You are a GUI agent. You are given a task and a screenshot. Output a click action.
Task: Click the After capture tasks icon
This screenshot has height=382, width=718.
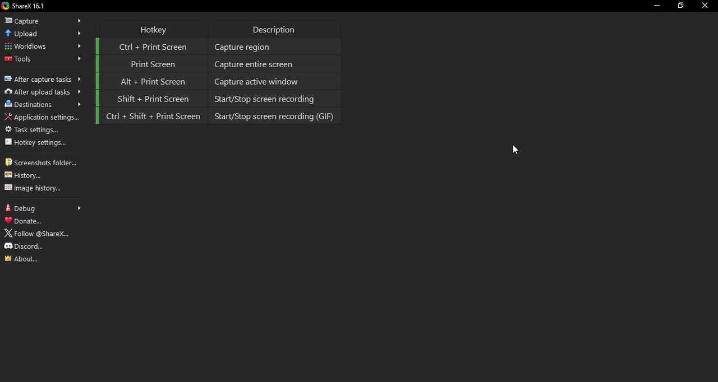pyautogui.click(x=8, y=79)
